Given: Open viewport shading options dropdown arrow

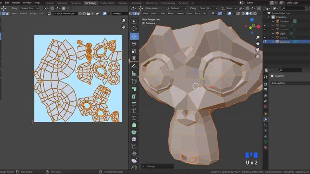Looking at the screenshot, I should 259,14.
